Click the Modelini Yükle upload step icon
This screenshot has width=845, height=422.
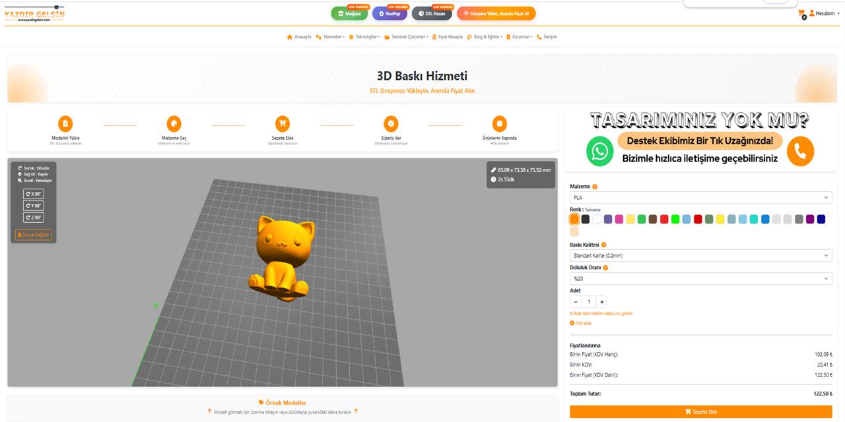pos(64,123)
